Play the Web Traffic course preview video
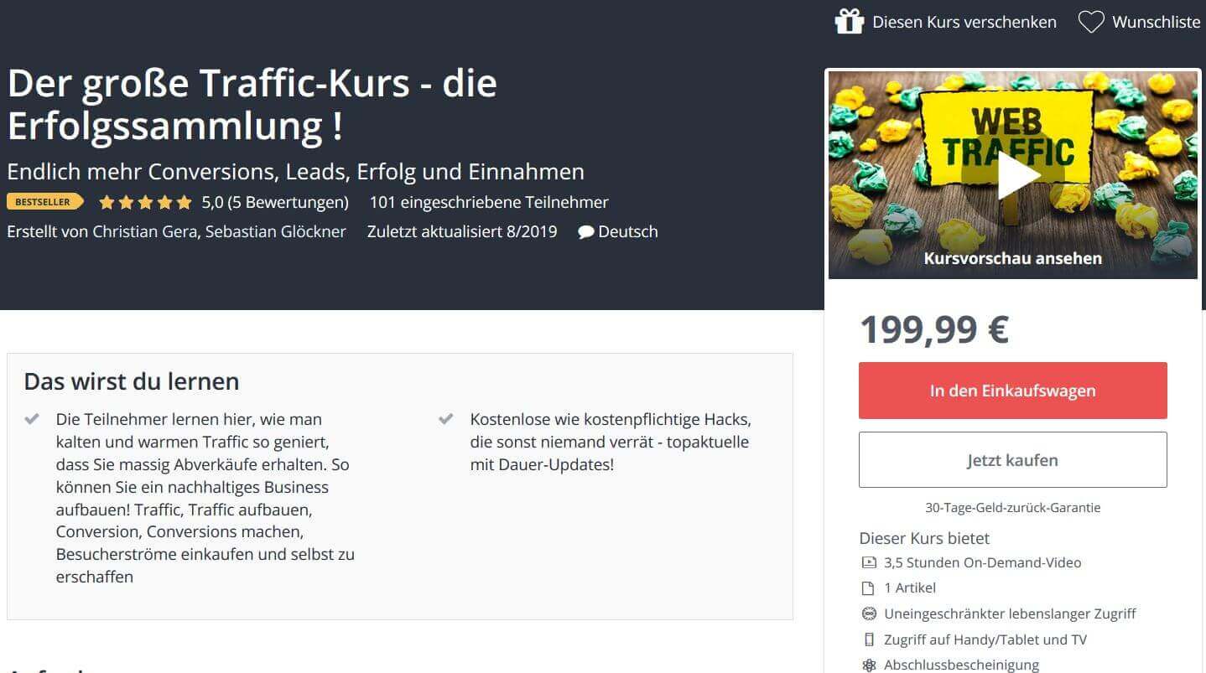 click(x=1012, y=174)
